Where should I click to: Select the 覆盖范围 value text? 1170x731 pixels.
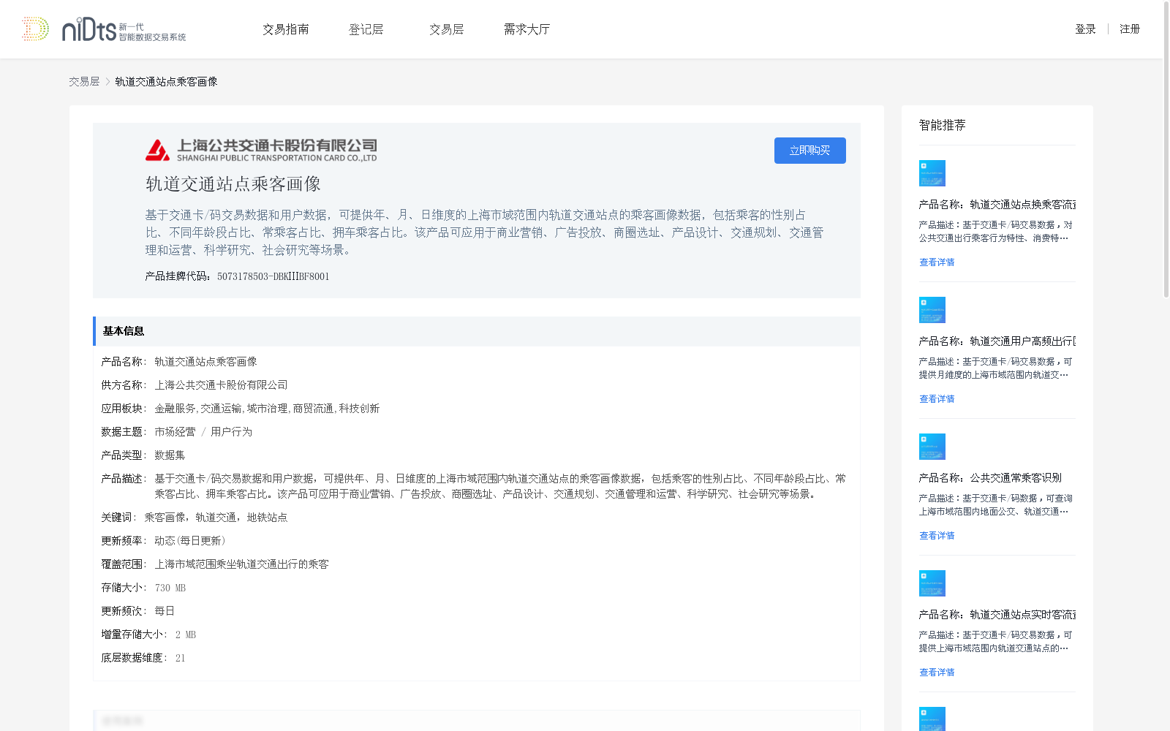coord(242,564)
